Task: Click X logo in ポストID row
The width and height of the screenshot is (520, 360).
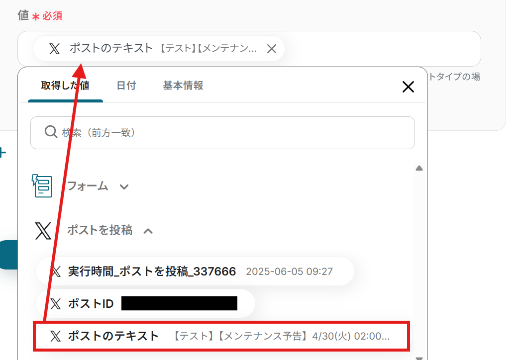Action: (56, 304)
